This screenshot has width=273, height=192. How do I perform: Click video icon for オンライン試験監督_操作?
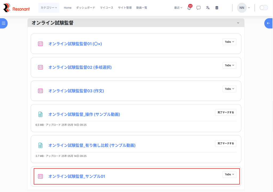click(x=41, y=114)
